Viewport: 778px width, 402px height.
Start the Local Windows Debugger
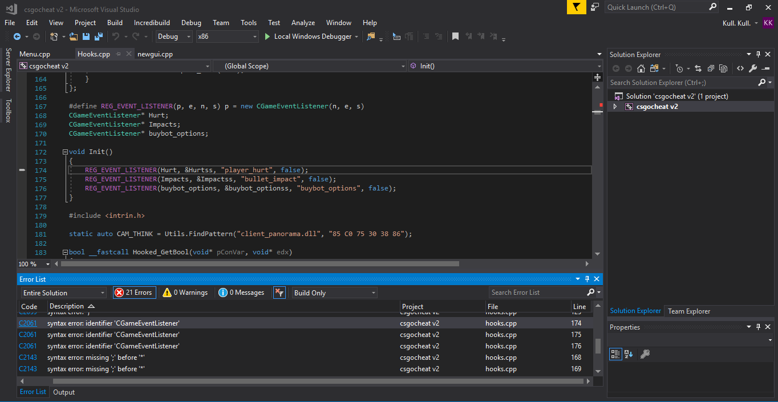[x=308, y=36]
